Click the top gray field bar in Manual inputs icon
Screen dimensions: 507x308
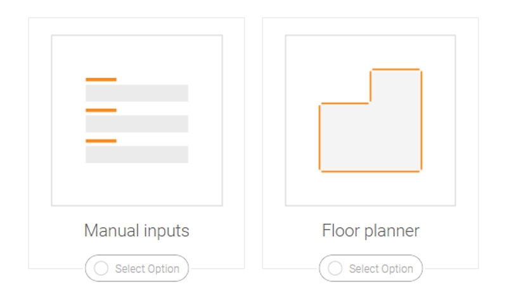pos(137,93)
